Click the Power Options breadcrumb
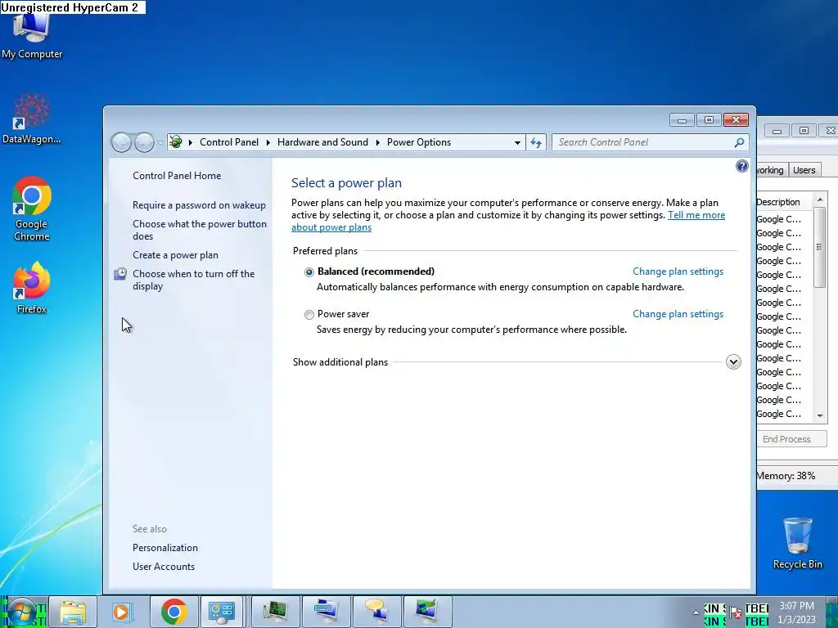 pyautogui.click(x=419, y=142)
